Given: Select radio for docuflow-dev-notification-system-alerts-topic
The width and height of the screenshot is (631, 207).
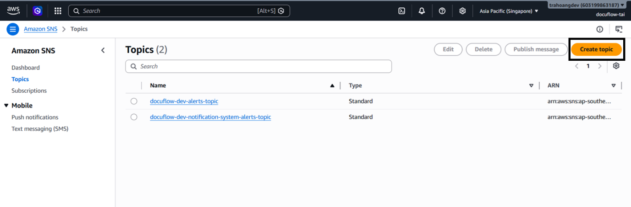Looking at the screenshot, I should pos(134,117).
